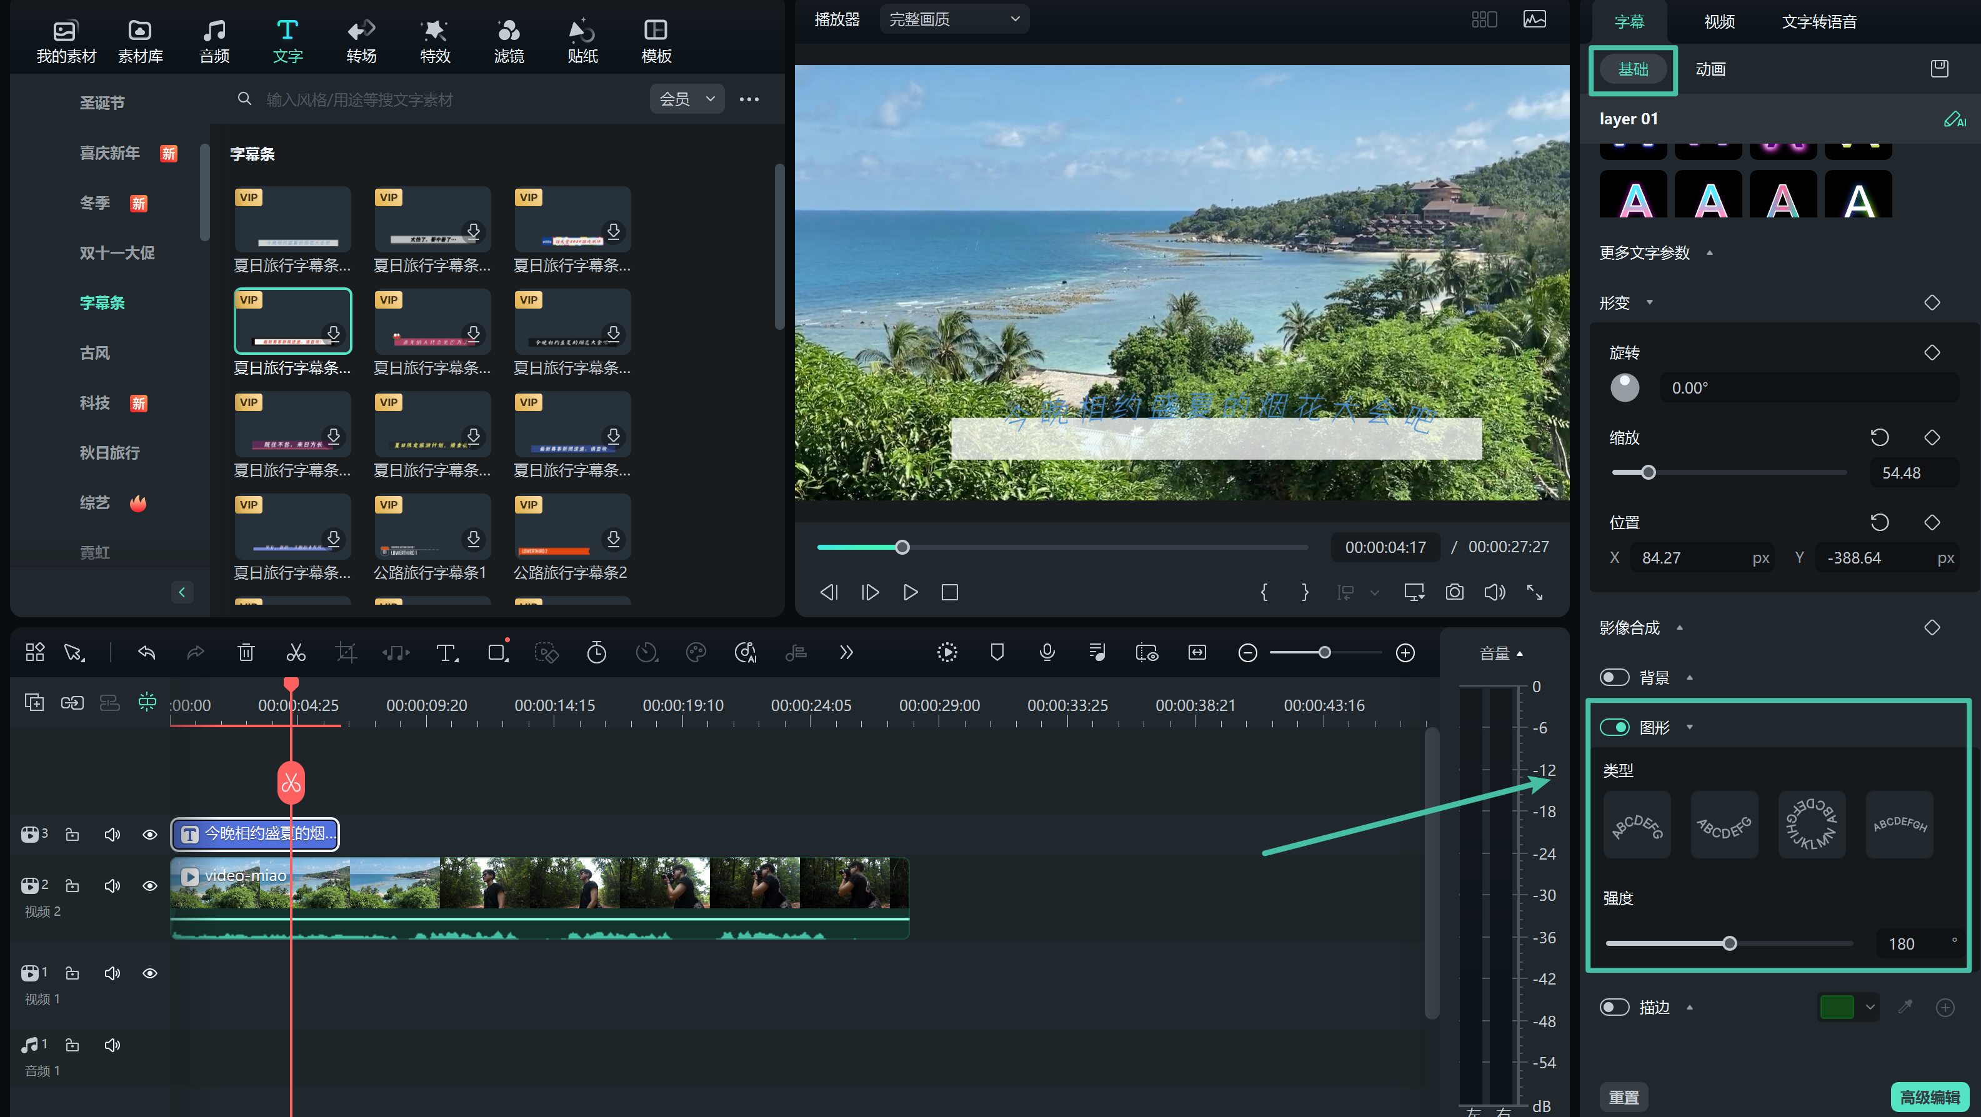Add text with the T toolbar icon
1981x1117 pixels.
[446, 653]
